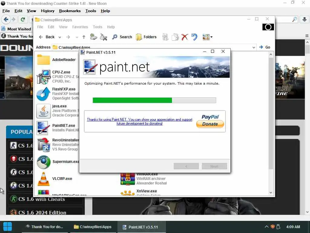Click the browser search magnifier icon
This screenshot has width=310, height=233.
tap(295, 19)
